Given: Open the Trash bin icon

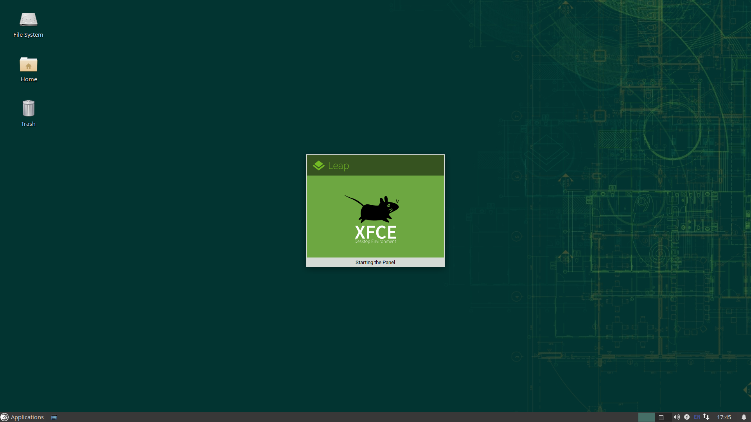Looking at the screenshot, I should 28,109.
